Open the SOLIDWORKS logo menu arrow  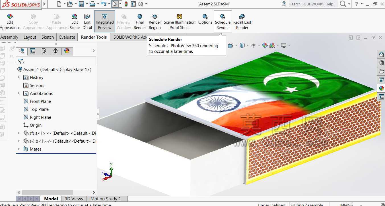pos(44,4)
